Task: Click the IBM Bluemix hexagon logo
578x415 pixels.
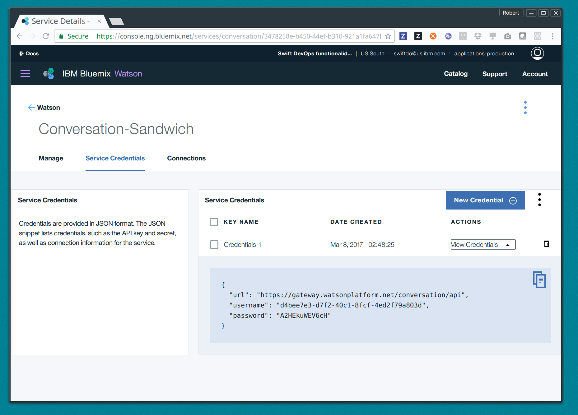Action: coord(49,74)
